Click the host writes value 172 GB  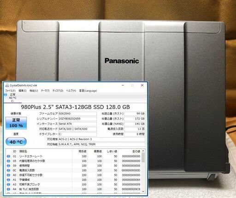[135, 119]
